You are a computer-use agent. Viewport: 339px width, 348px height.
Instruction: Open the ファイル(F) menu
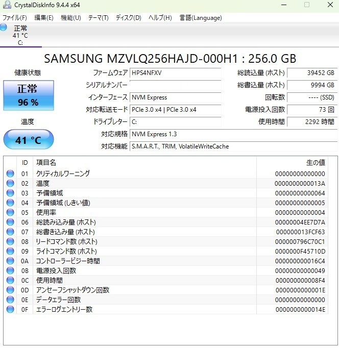pos(15,18)
